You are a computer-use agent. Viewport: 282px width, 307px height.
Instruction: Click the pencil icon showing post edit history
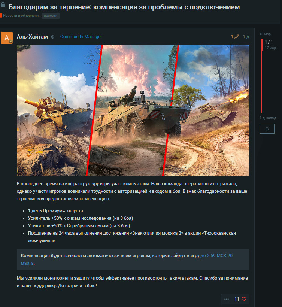(x=236, y=37)
